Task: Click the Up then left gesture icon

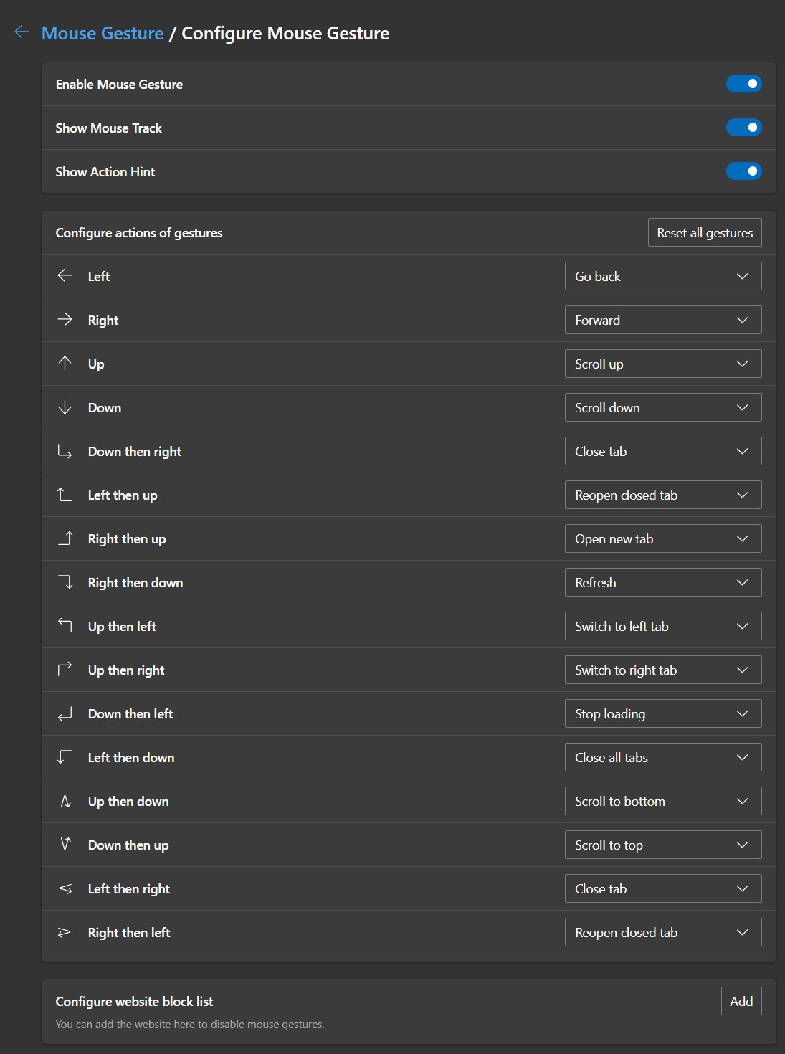Action: pyautogui.click(x=65, y=626)
